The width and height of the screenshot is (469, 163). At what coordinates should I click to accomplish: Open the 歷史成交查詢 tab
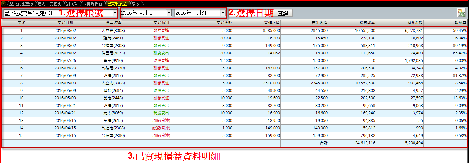click(49, 3)
